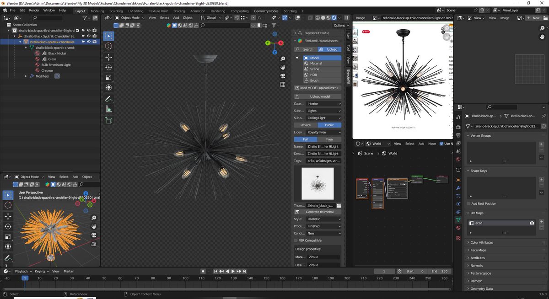The height and width of the screenshot is (299, 549).
Task: Hide the selected ziralio-black-sputnik object eye icon
Action: (89, 42)
